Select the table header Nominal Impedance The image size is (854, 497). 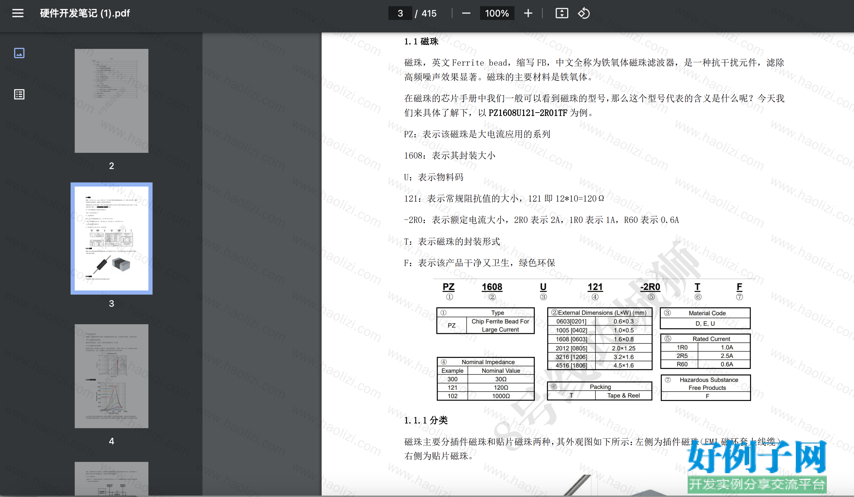tap(488, 362)
